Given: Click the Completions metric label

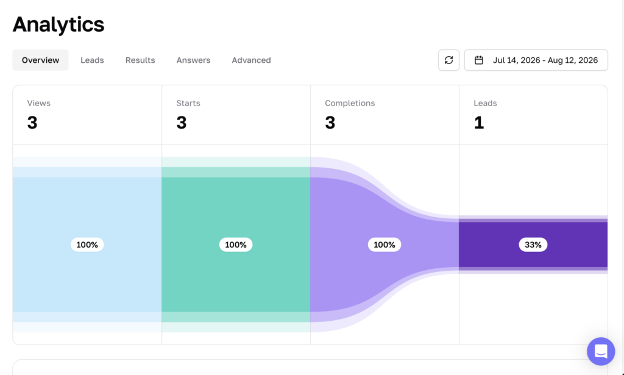Looking at the screenshot, I should (350, 103).
